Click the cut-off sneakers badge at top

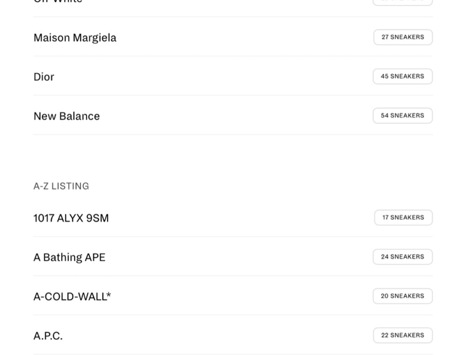(402, 2)
